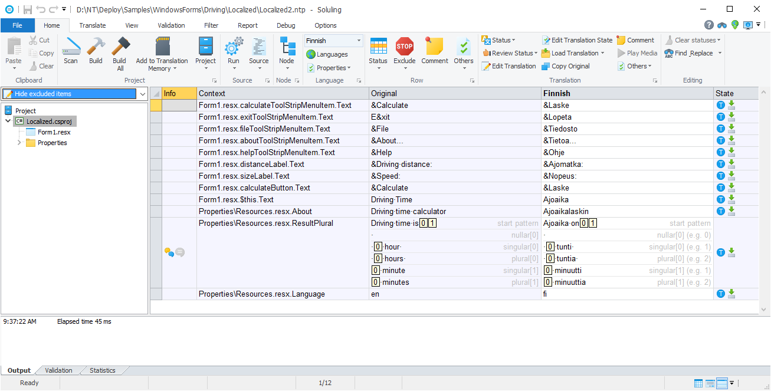The width and height of the screenshot is (771, 391).
Task: Expand the Properties folder in tree
Action: pyautogui.click(x=19, y=143)
